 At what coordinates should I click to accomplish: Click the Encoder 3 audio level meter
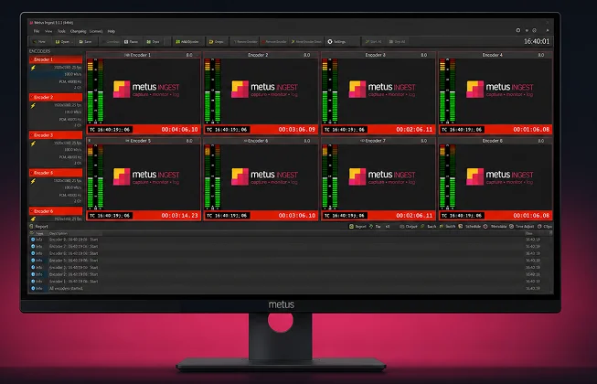[330, 91]
